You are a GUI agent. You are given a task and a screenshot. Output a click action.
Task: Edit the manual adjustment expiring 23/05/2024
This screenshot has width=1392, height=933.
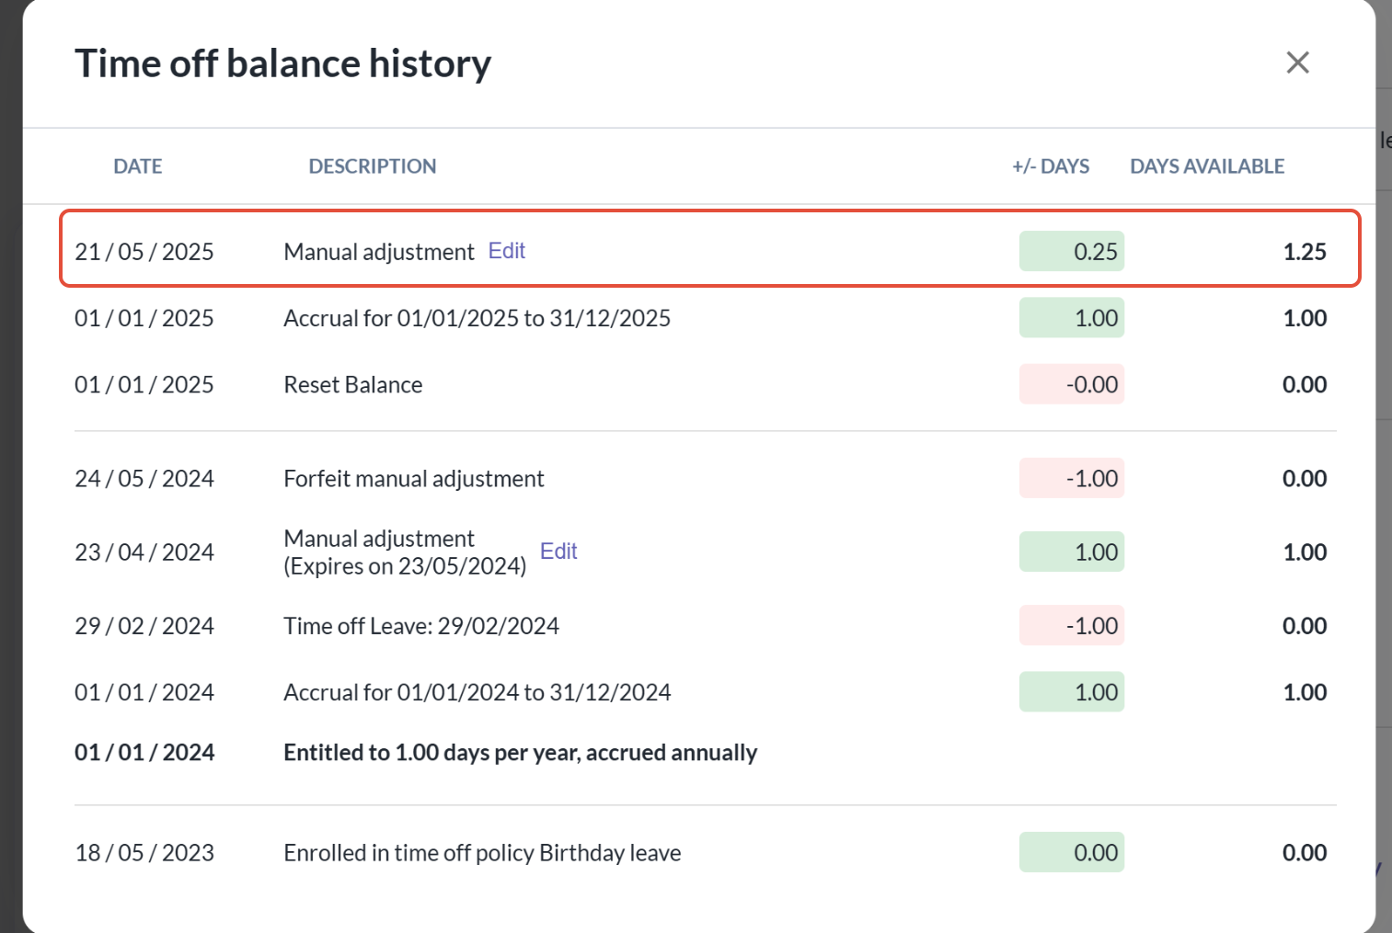tap(558, 552)
